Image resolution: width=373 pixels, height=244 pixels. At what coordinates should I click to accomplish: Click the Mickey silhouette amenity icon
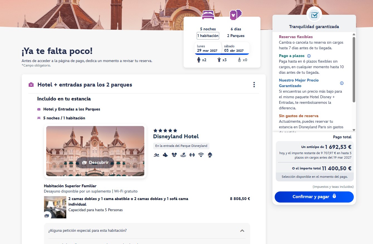(x=165, y=155)
